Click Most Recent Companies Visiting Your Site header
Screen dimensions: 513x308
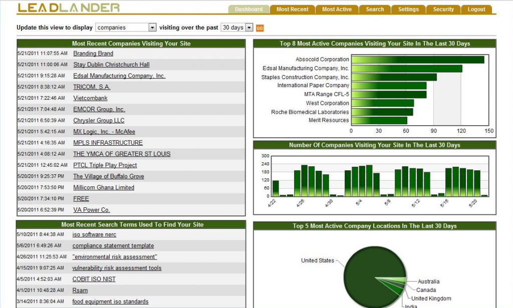131,44
